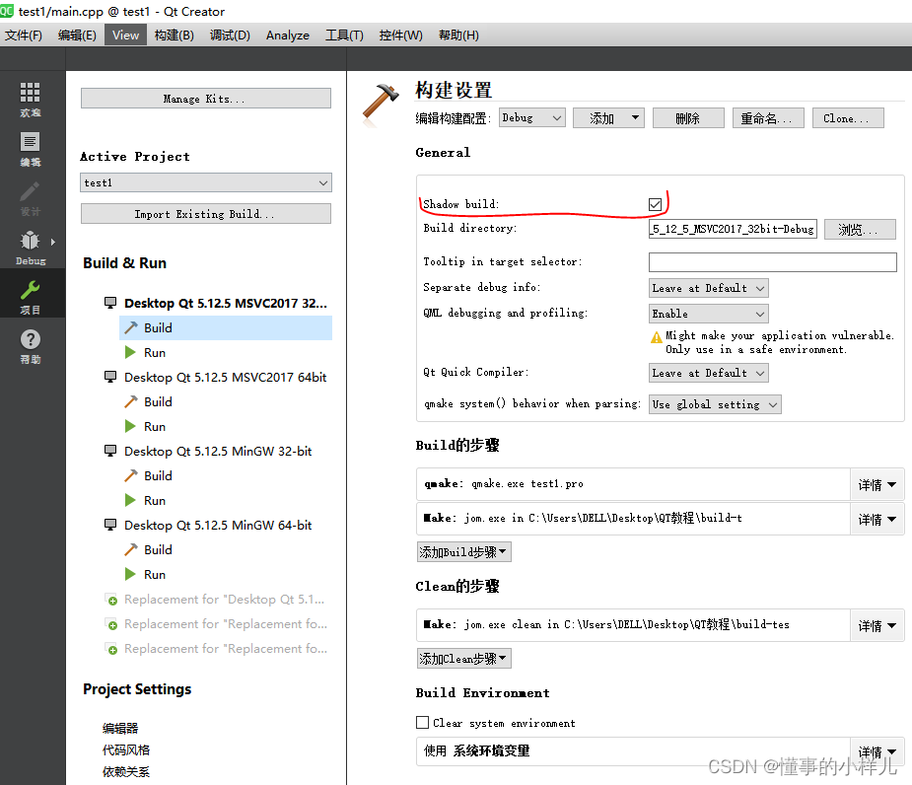This screenshot has height=785, width=912.
Task: Click green Run arrow under MinGW 64-bit
Action: pos(130,574)
